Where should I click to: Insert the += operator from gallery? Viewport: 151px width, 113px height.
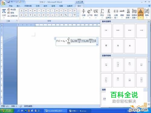(130, 31)
